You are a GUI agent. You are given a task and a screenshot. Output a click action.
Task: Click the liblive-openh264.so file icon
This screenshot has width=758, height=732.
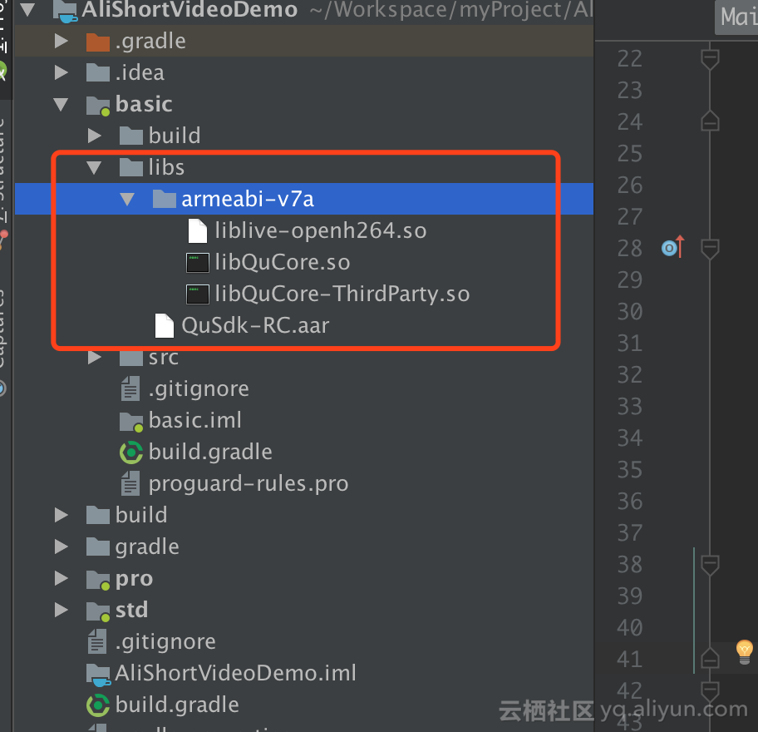198,230
